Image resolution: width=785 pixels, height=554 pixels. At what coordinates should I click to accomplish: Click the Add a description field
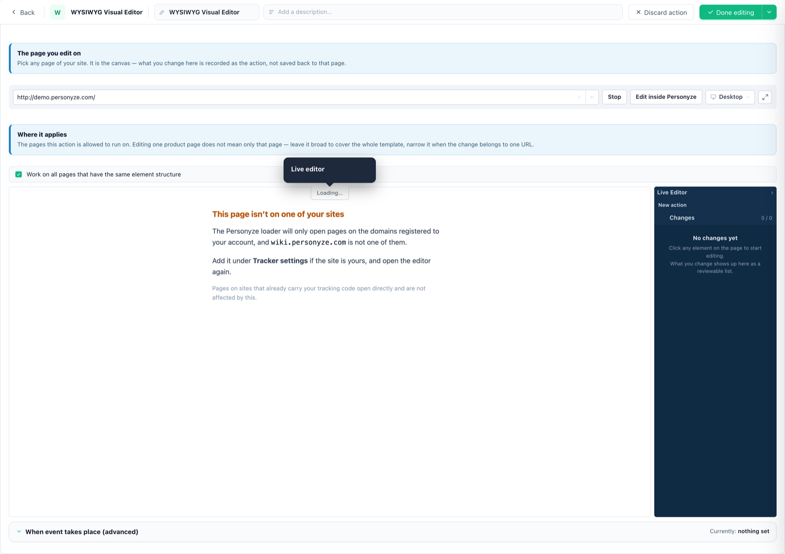pos(443,12)
